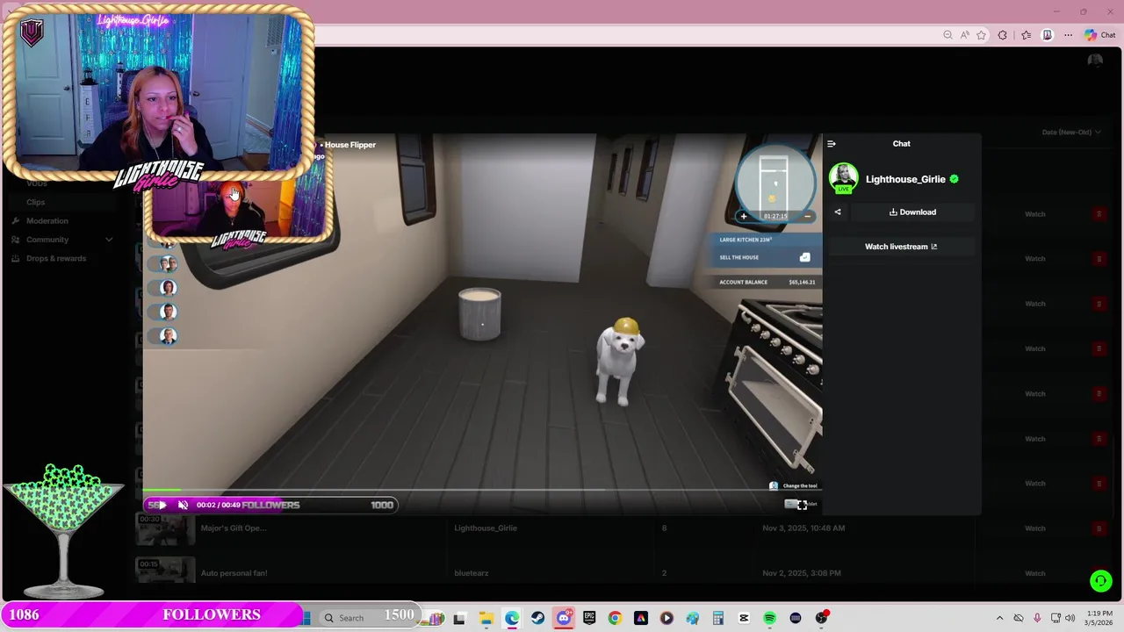The width and height of the screenshot is (1124, 632).
Task: Open the Community sidebar item
Action: click(x=47, y=240)
